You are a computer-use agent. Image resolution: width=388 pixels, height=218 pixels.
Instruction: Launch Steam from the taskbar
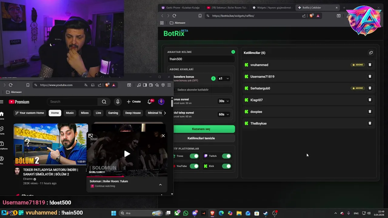266,213
